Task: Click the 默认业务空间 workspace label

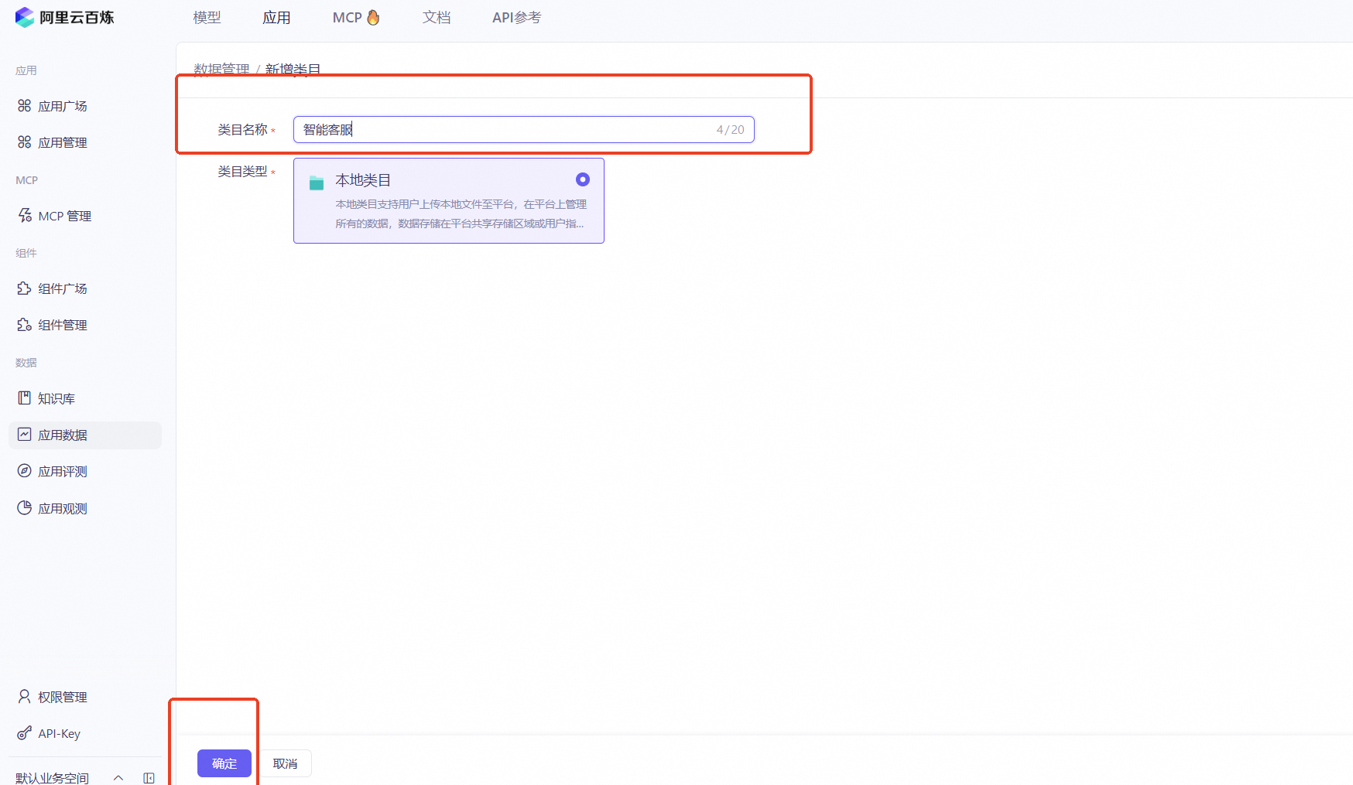Action: click(52, 778)
